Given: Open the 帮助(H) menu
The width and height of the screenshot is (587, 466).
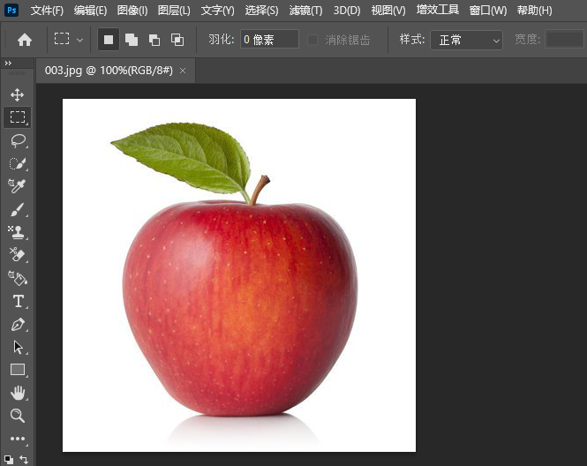Looking at the screenshot, I should pos(534,10).
